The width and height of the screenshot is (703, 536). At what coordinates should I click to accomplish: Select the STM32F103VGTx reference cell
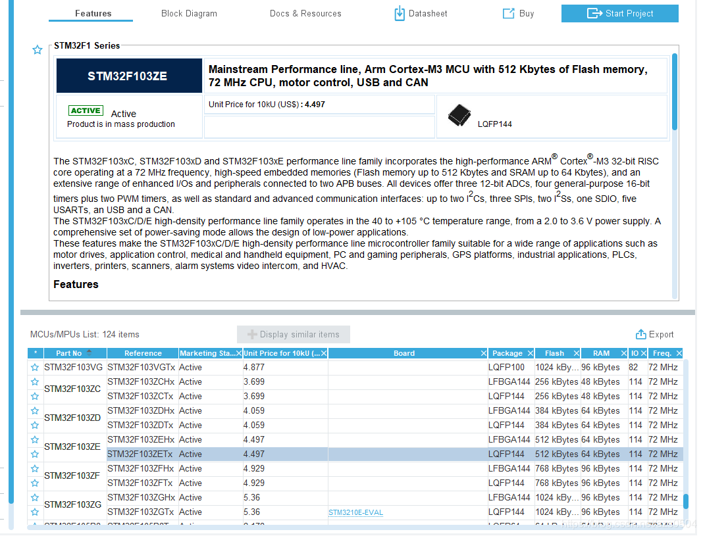click(x=143, y=367)
